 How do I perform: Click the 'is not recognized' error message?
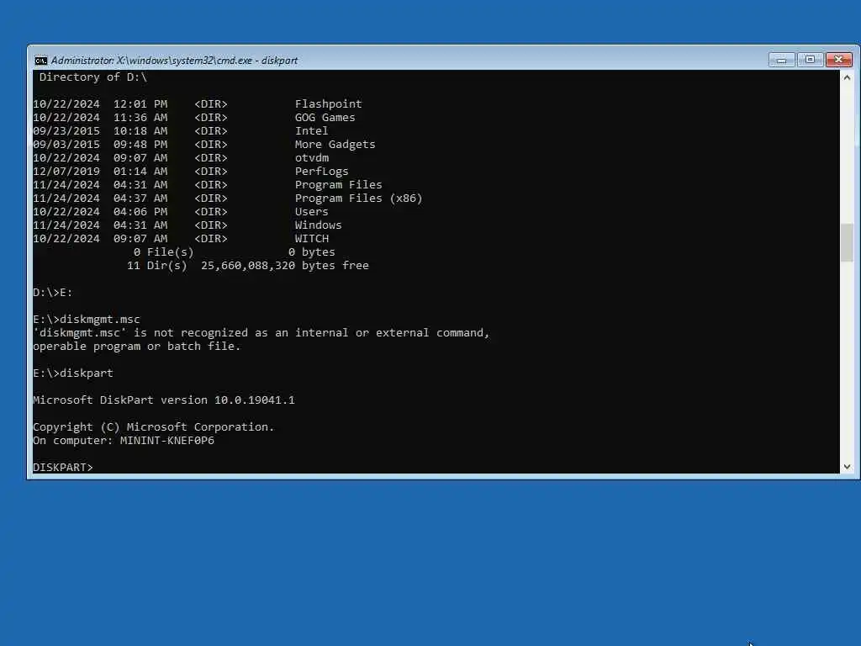click(261, 333)
